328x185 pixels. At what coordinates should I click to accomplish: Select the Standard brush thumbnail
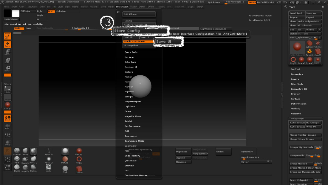coord(17,152)
